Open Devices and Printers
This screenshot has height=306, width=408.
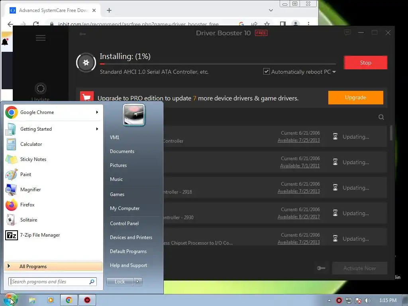click(131, 237)
